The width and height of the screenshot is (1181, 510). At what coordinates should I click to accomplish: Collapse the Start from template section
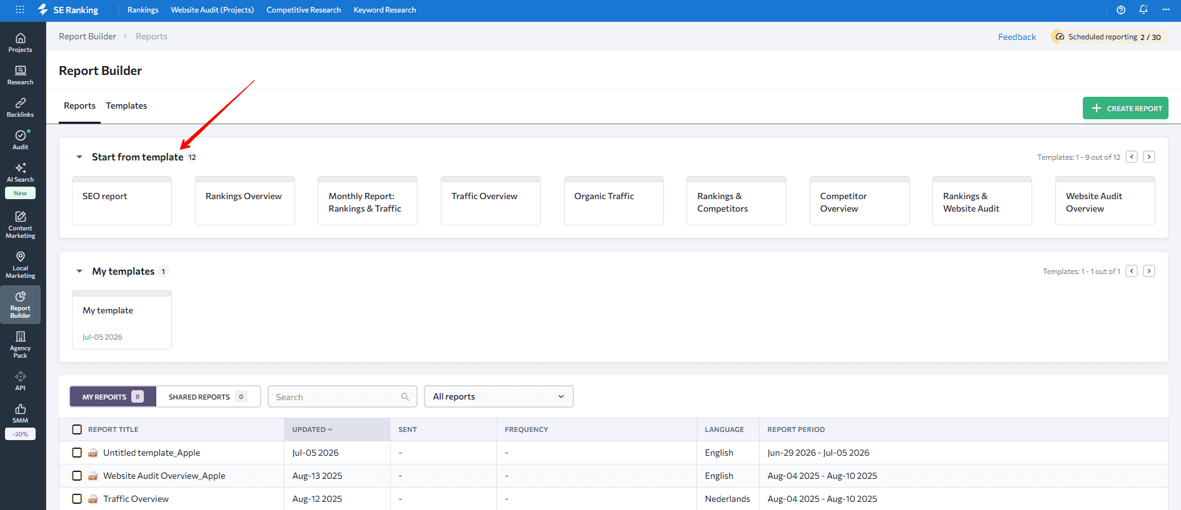(x=79, y=157)
